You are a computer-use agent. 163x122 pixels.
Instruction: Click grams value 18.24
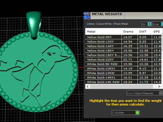[x=128, y=82]
